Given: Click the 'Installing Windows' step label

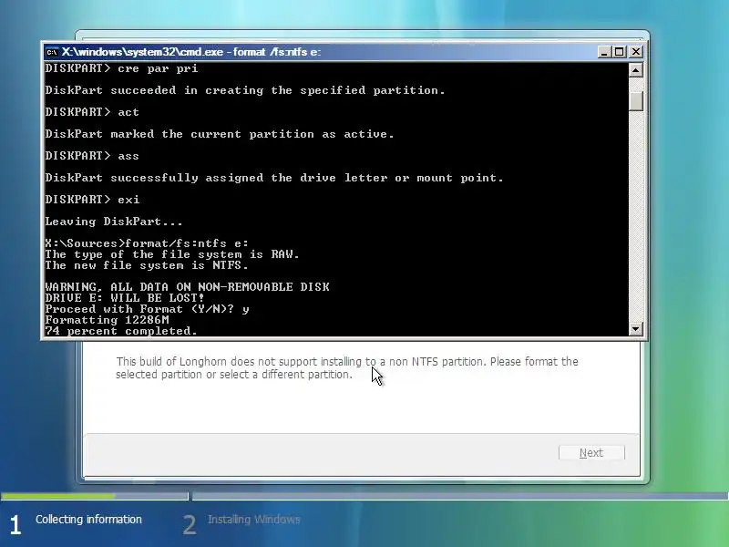Looking at the screenshot, I should [254, 520].
